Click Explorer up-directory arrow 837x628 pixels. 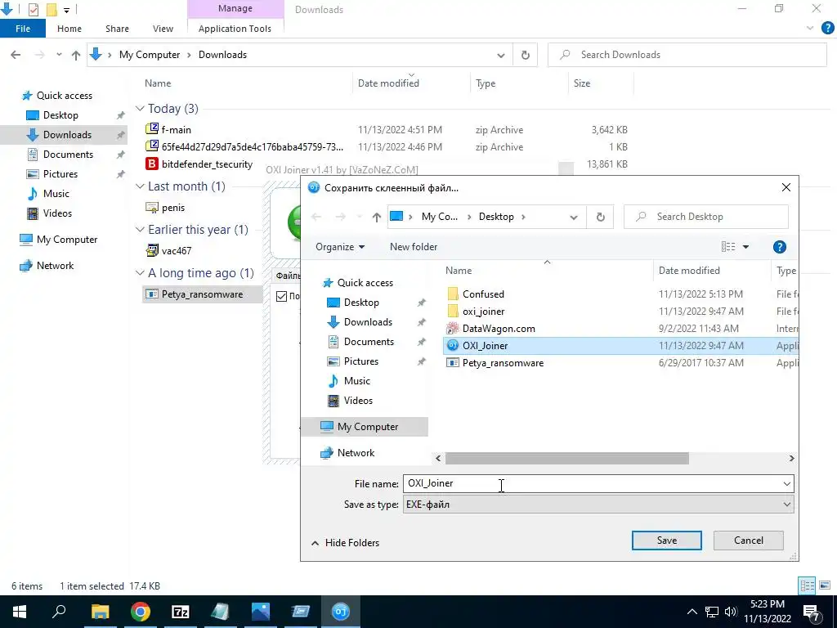pyautogui.click(x=76, y=55)
